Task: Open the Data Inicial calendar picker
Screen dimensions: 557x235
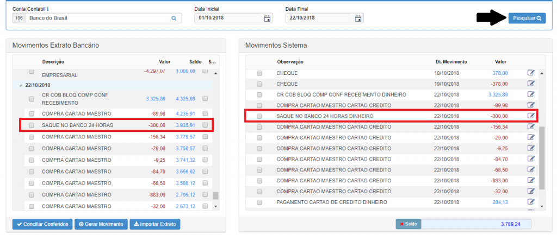Action: point(267,18)
